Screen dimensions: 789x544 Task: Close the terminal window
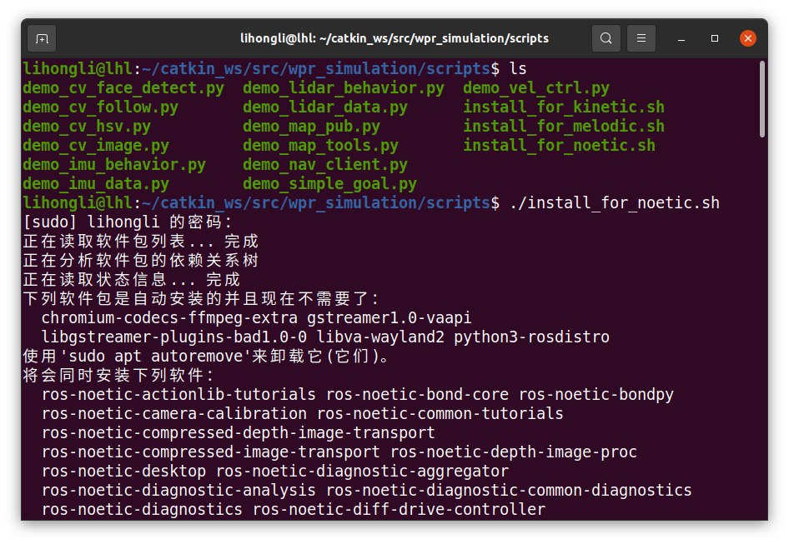(x=748, y=38)
